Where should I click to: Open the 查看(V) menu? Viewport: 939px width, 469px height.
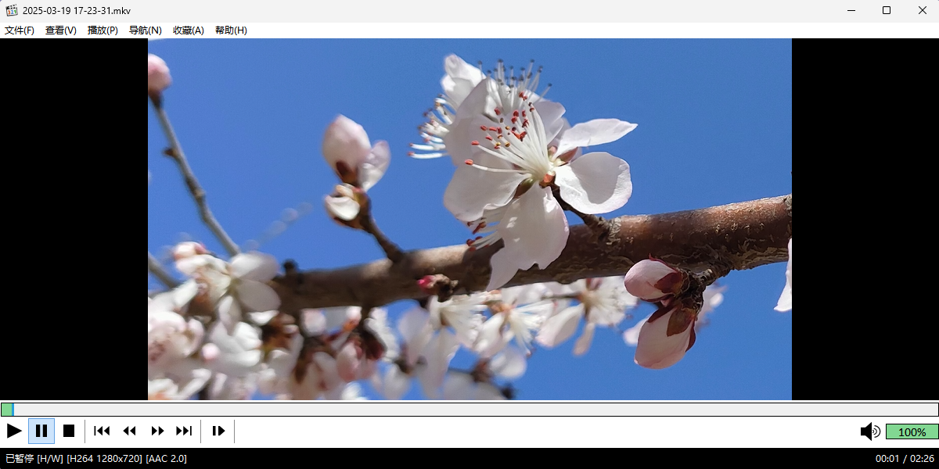61,30
